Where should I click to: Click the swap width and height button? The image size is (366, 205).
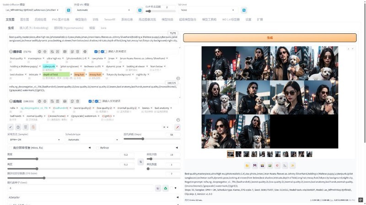tap(140, 162)
